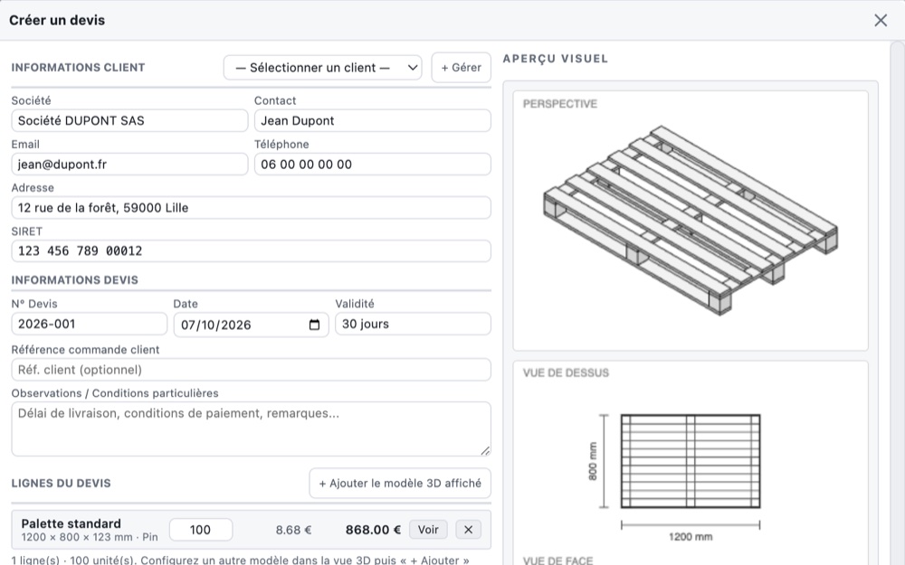This screenshot has width=905, height=565.
Task: Click the 800 mm dimension label
Action: point(593,461)
